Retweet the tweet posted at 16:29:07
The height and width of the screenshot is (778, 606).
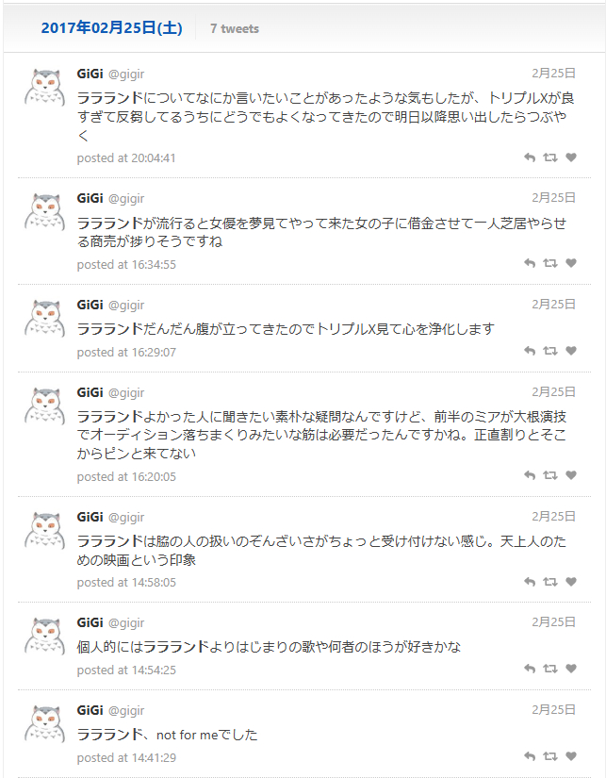tap(550, 352)
